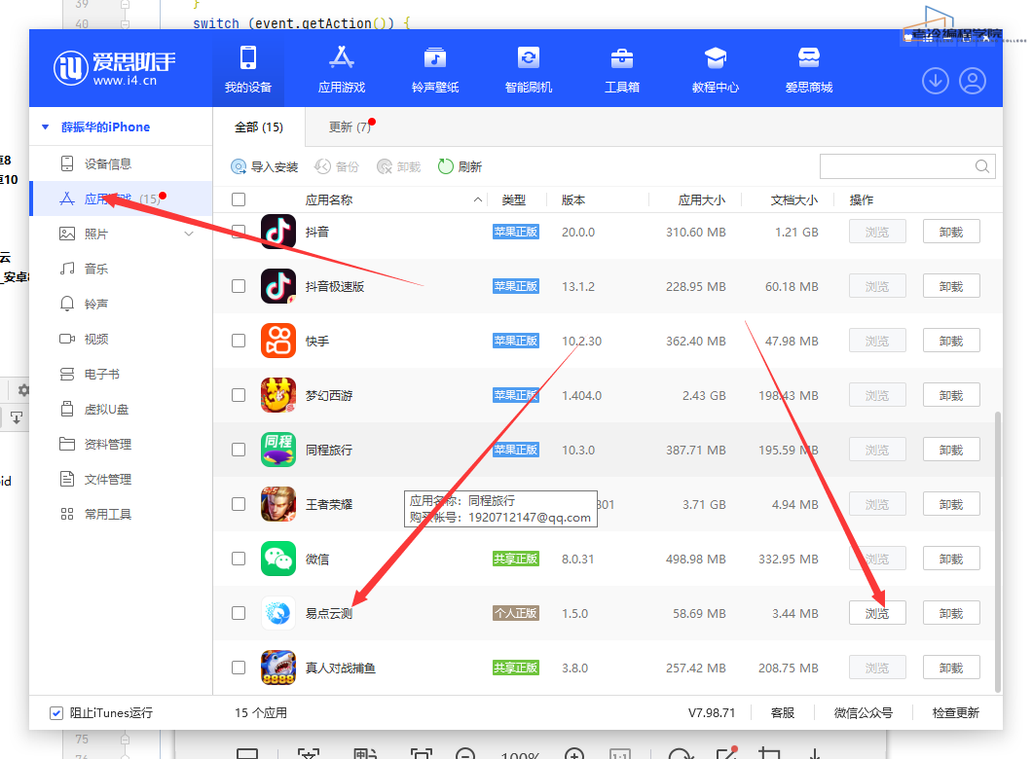Click 卸载 for 微信
Screen dimensions: 1032x759
click(951, 560)
